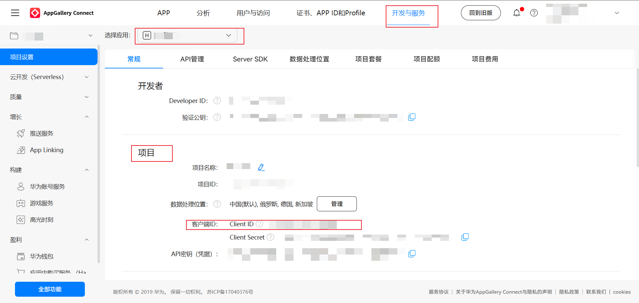Collapse the 增长 section
Viewport: 639px width, 303px height.
tap(87, 117)
